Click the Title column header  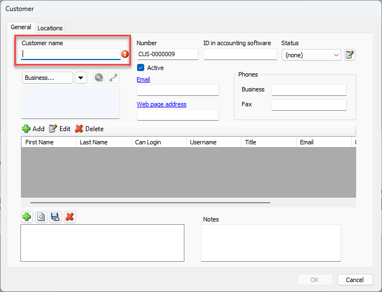pos(269,142)
